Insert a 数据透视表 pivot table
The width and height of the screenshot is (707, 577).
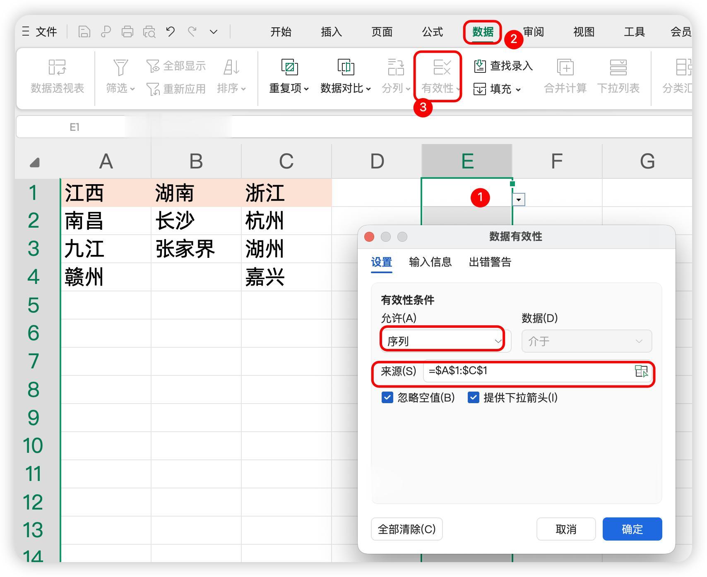pyautogui.click(x=58, y=77)
